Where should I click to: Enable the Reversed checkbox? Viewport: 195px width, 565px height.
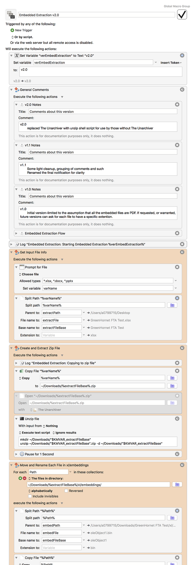click(66, 491)
